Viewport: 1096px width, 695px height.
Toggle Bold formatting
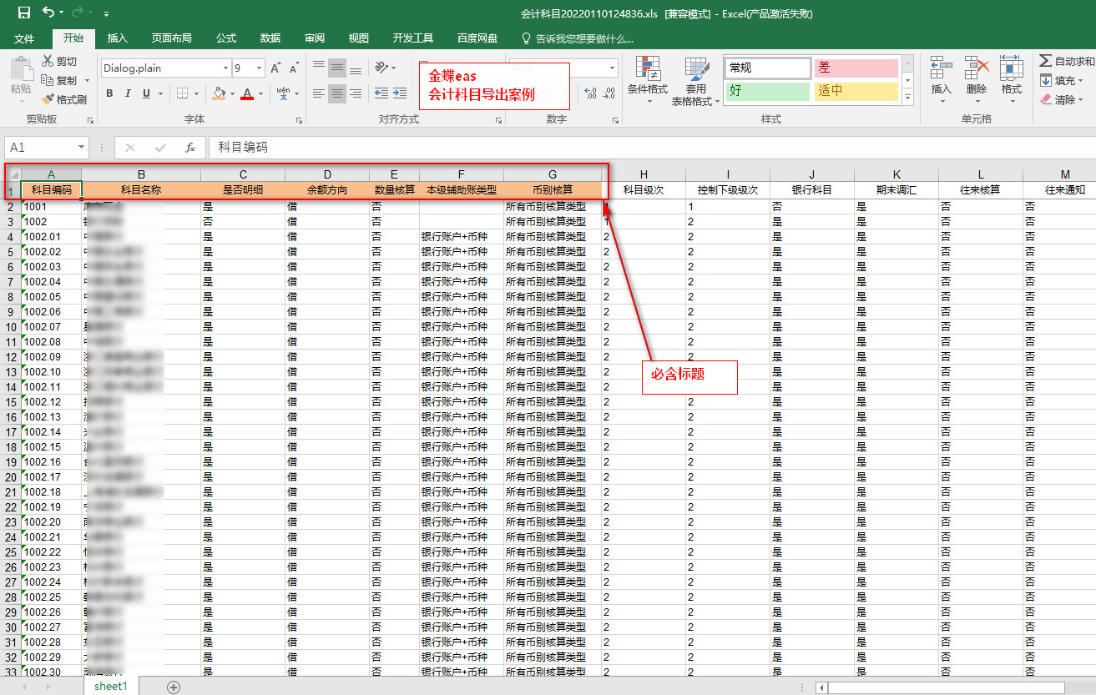pyautogui.click(x=111, y=93)
